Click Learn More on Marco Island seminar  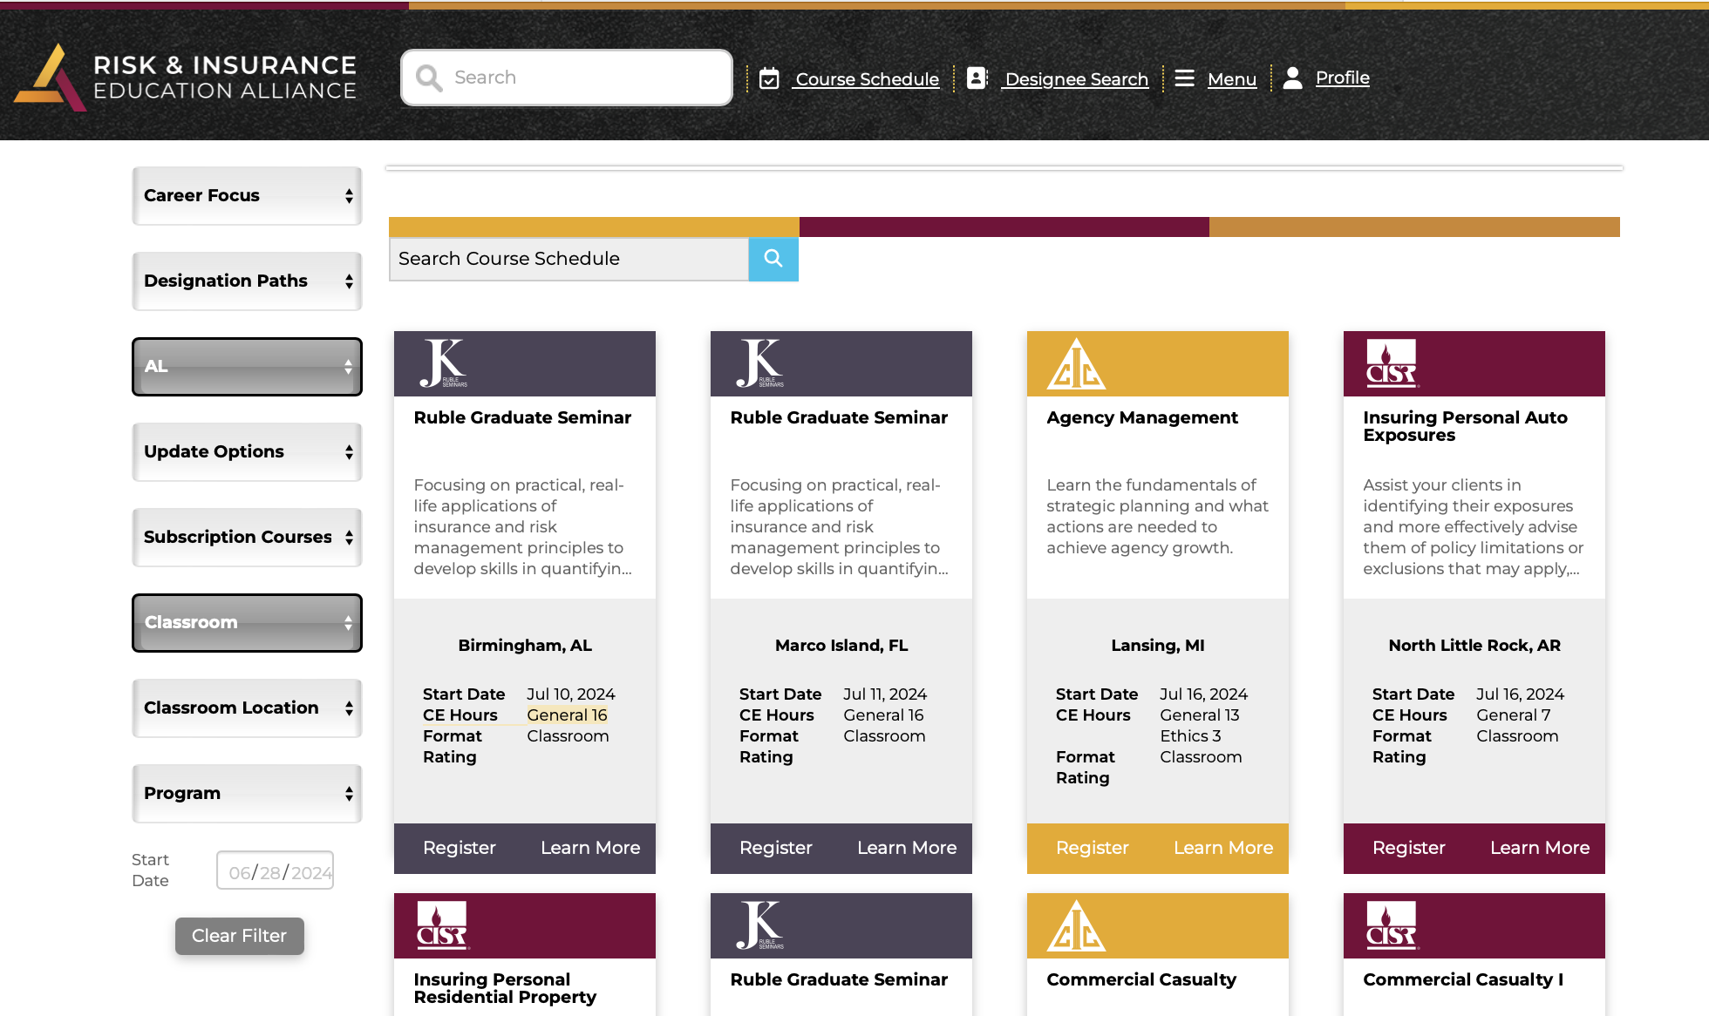[x=907, y=848]
